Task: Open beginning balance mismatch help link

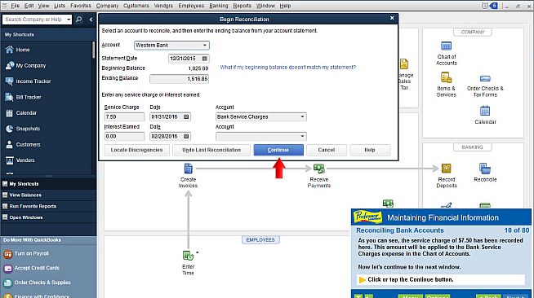Action: coord(287,68)
